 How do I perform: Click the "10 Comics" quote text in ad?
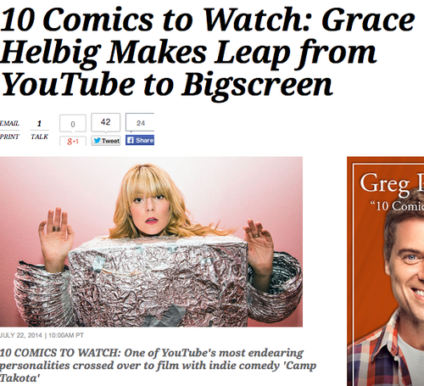(x=397, y=205)
